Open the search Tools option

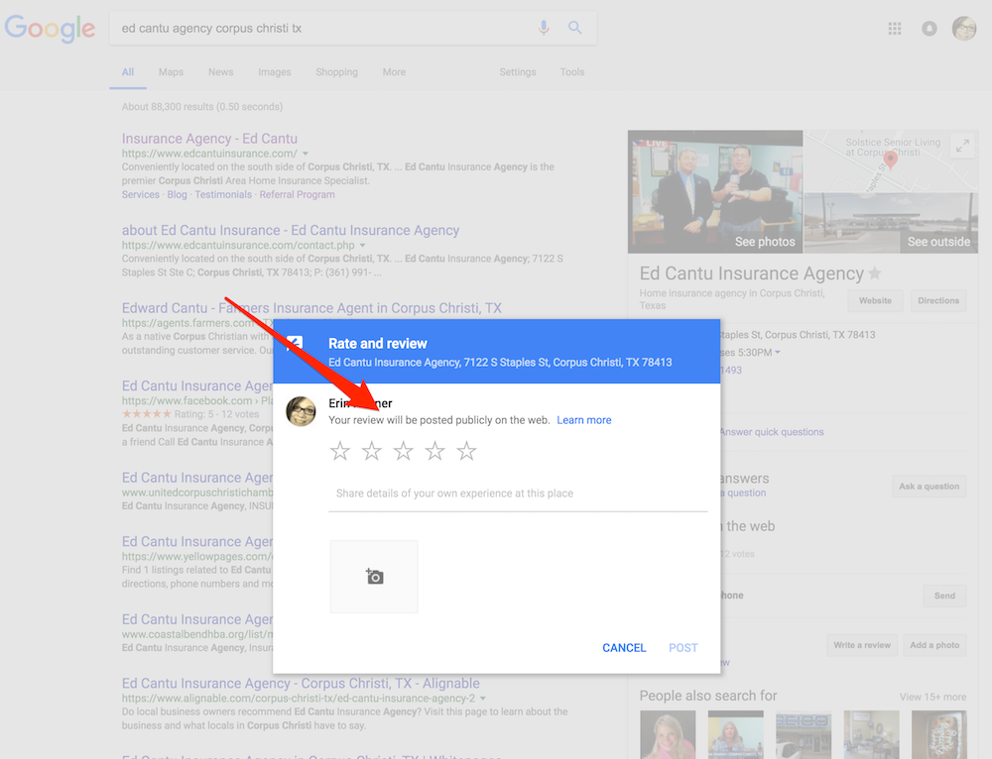coord(572,72)
